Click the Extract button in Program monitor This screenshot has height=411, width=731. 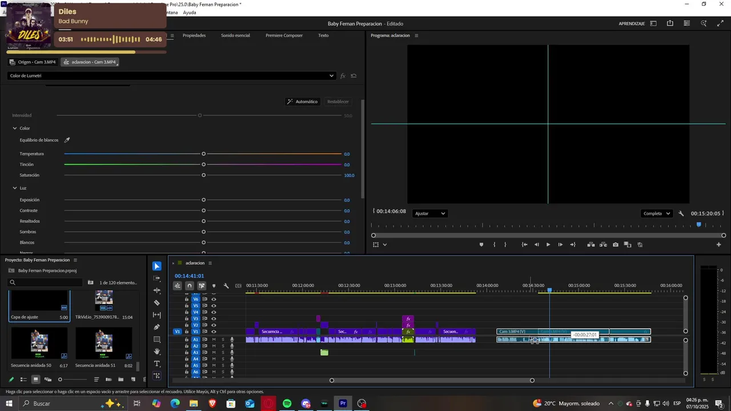[603, 245]
